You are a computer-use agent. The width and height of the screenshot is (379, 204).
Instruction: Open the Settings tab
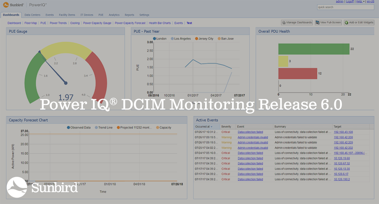(144, 15)
